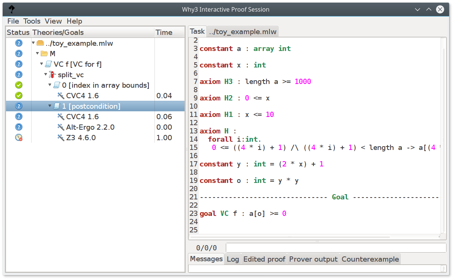
Task: Open the View menu
Action: pos(53,21)
